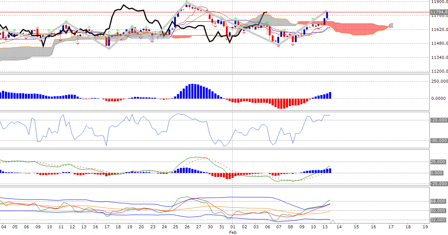
Task: Click the -80.000 oscillator level label
Action: pos(438,140)
